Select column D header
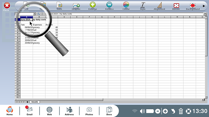Screen dimensions: 209x117 click(64, 17)
